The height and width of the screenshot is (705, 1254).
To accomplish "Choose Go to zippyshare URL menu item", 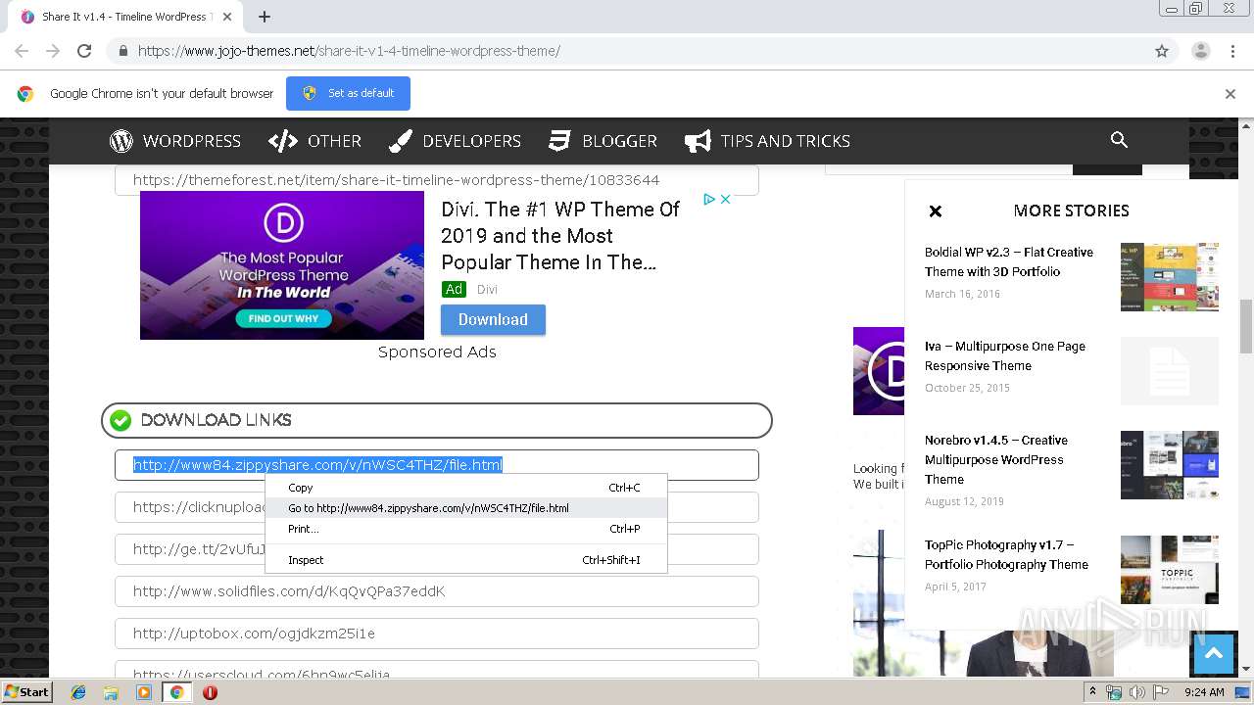I will point(466,508).
